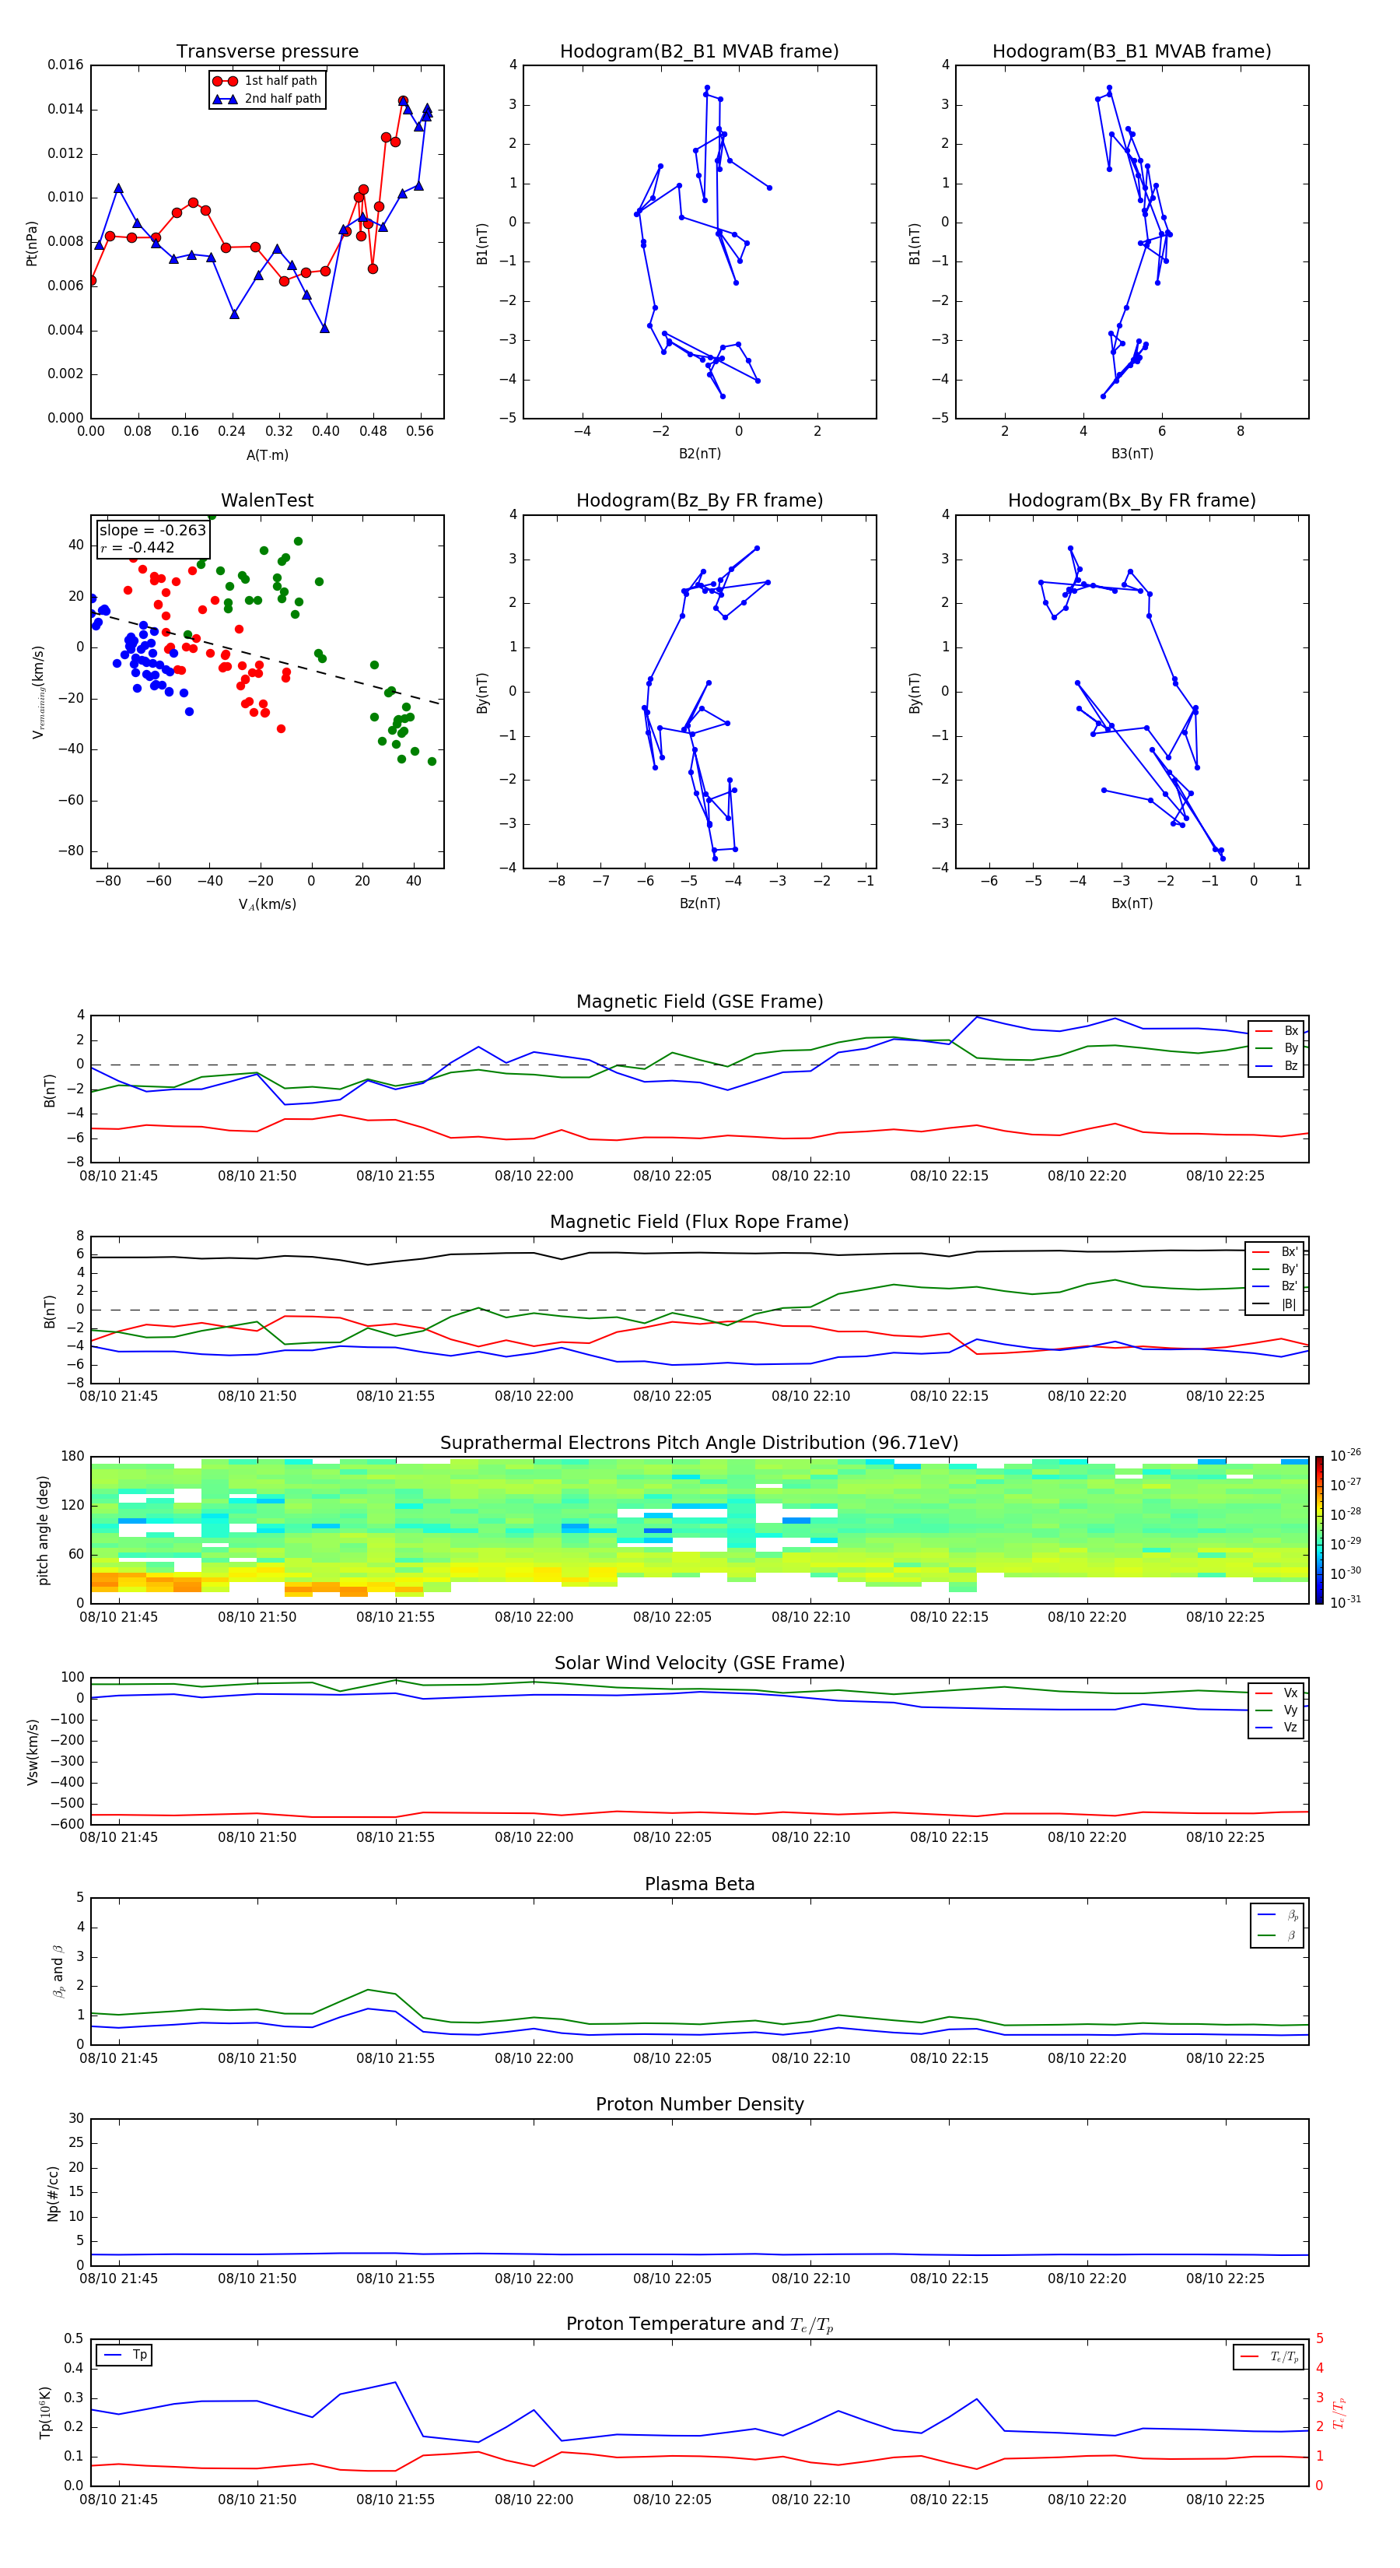
Task: Click '08/10 22:00' tick under GSE magnetic field
Action: pos(534,1177)
